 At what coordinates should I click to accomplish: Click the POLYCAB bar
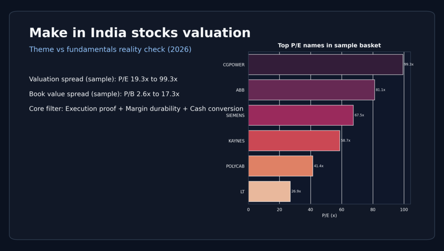click(x=281, y=166)
